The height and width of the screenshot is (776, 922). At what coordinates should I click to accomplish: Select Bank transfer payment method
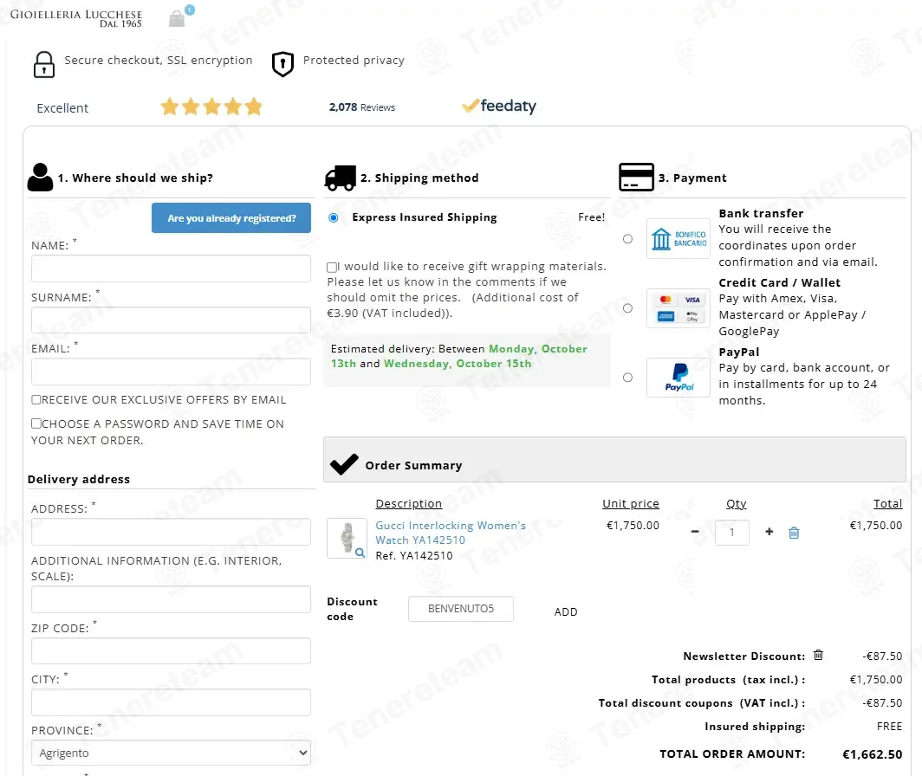pyautogui.click(x=627, y=239)
